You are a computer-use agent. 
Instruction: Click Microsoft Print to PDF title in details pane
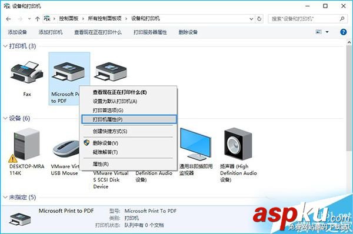coord(66,211)
